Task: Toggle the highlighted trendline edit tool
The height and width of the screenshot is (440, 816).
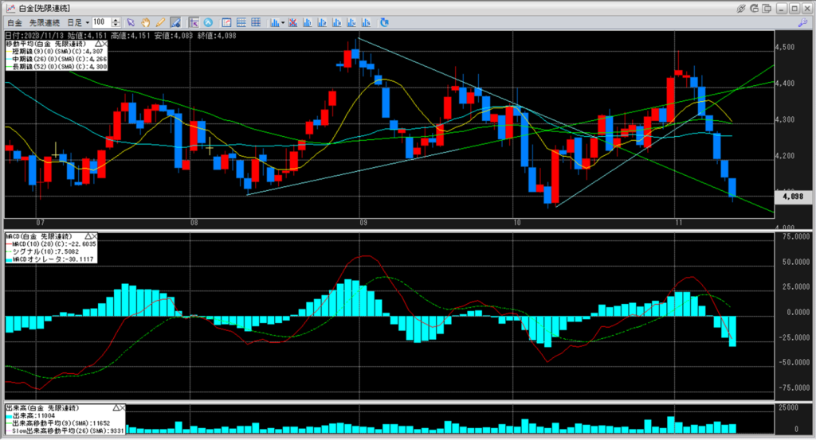Action: pos(175,23)
